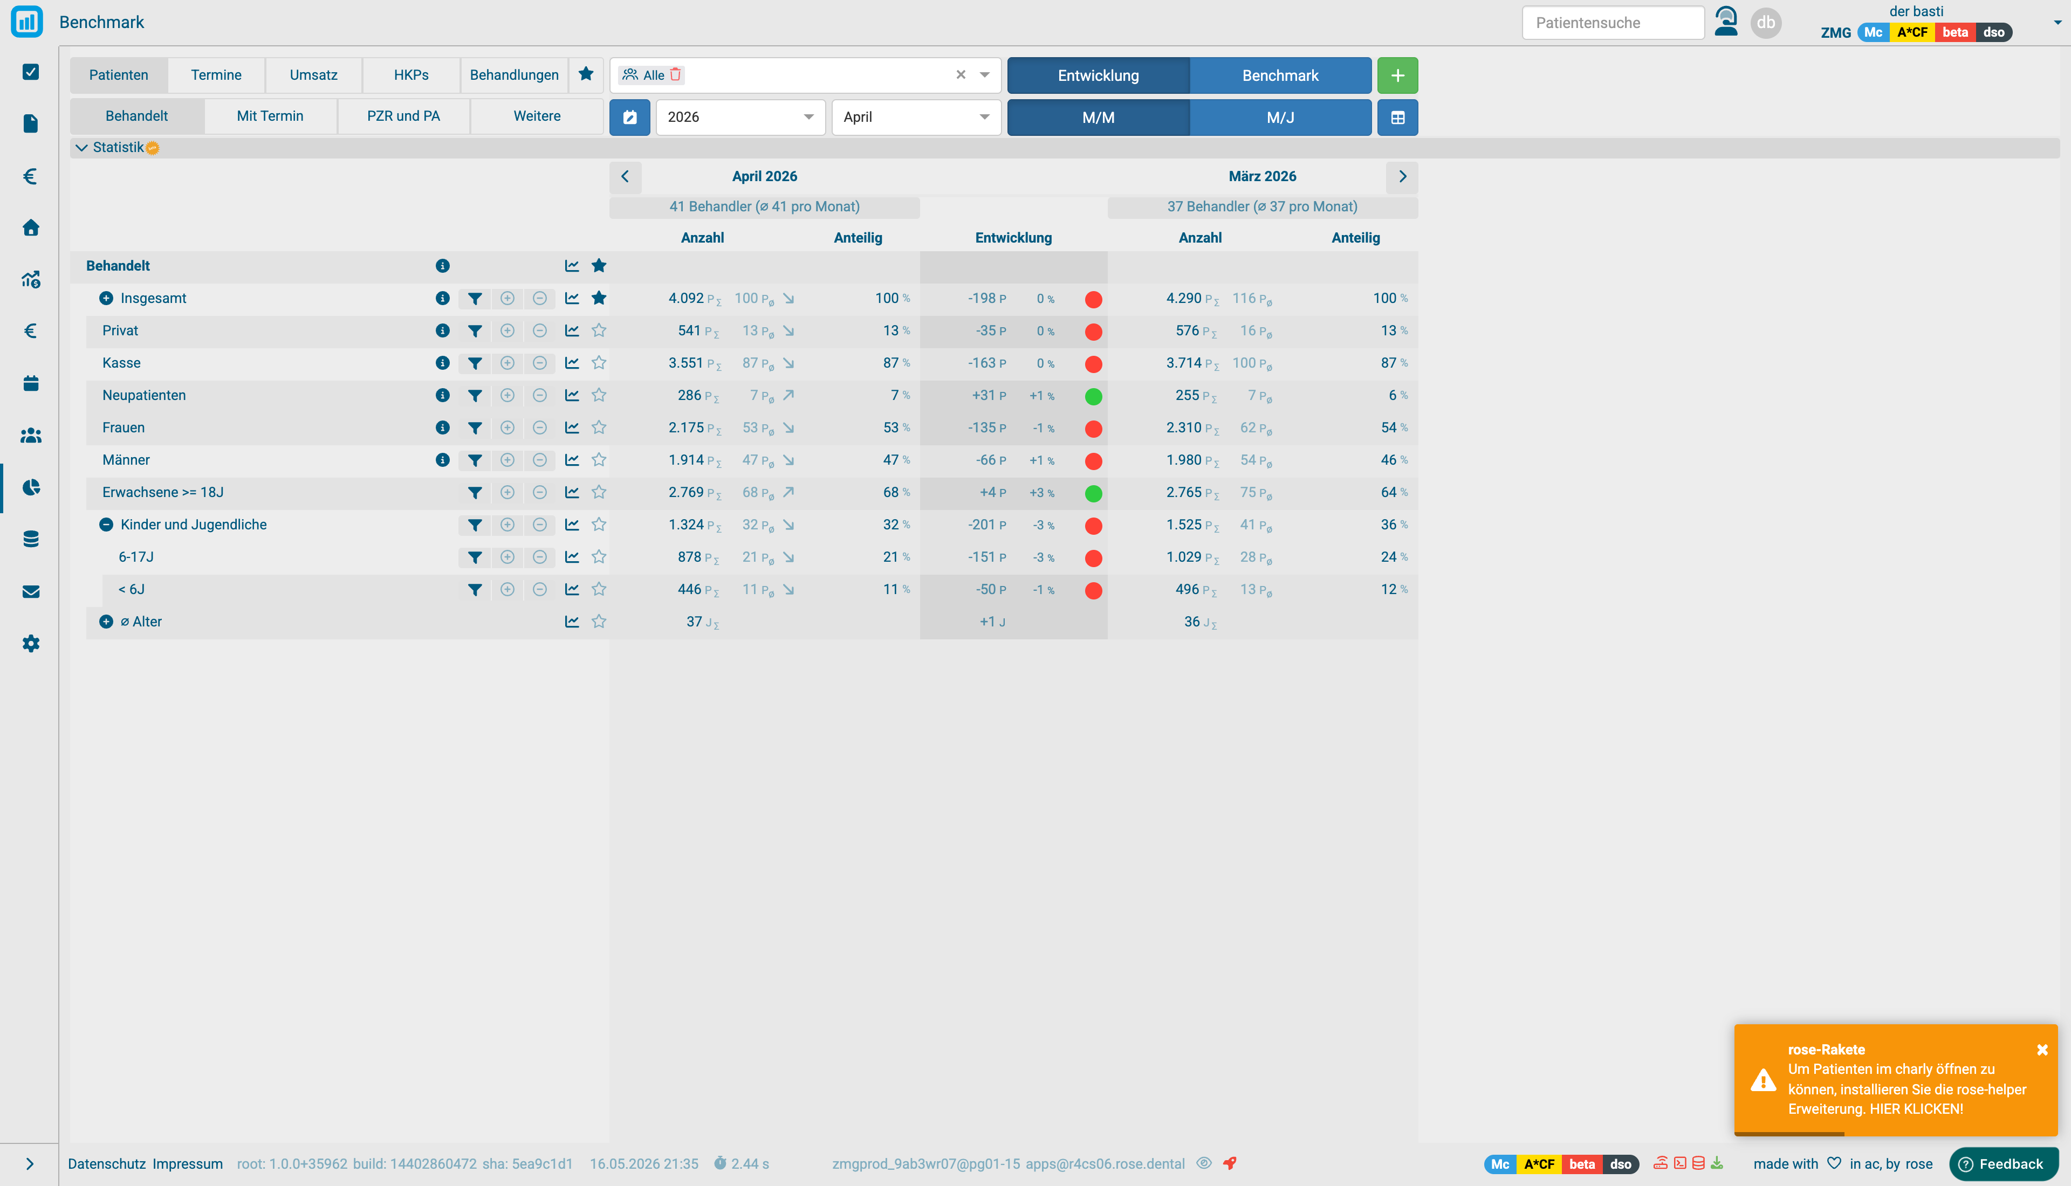Switch to the HKPs tab

[412, 75]
